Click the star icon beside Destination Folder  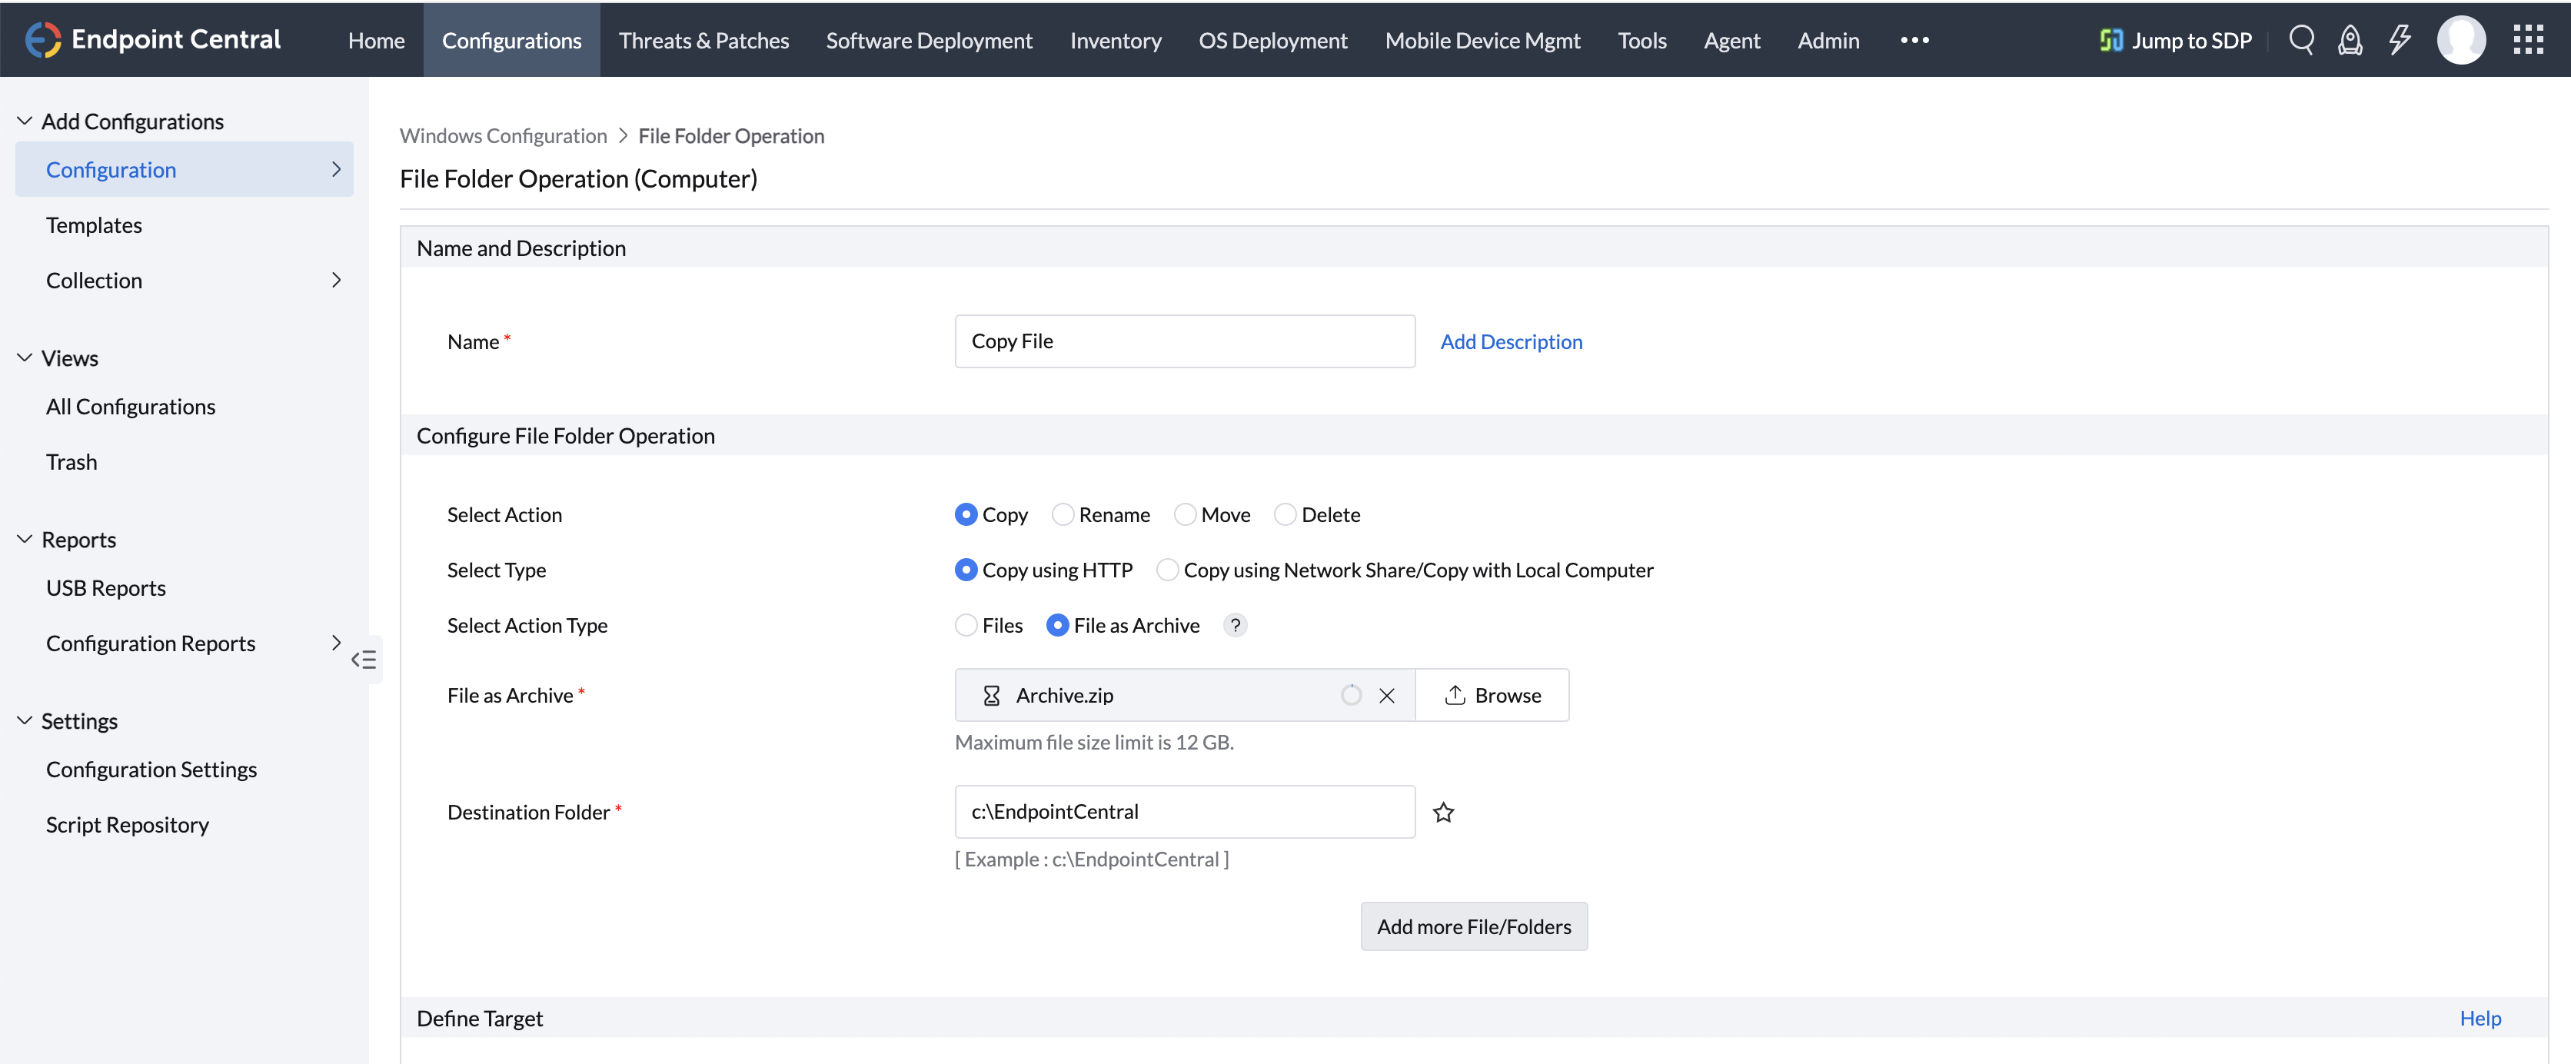(1443, 813)
